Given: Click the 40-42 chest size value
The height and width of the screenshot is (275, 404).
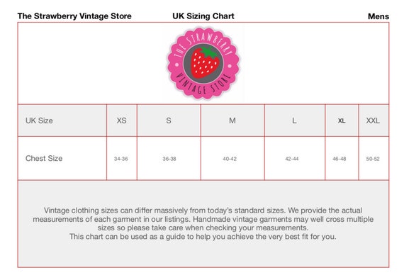Looking at the screenshot, I should 230,159.
